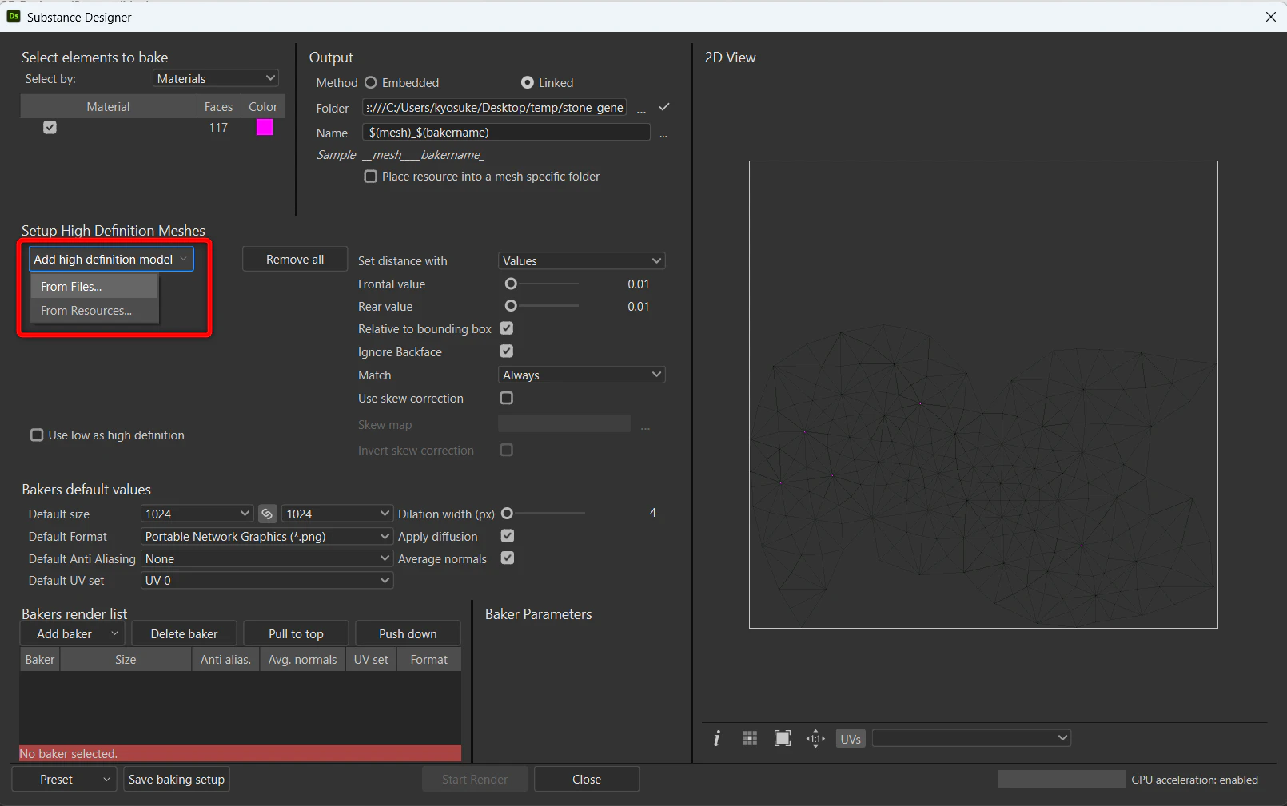1287x806 pixels.
Task: Browse for output folder with ellipsis button
Action: tap(641, 110)
